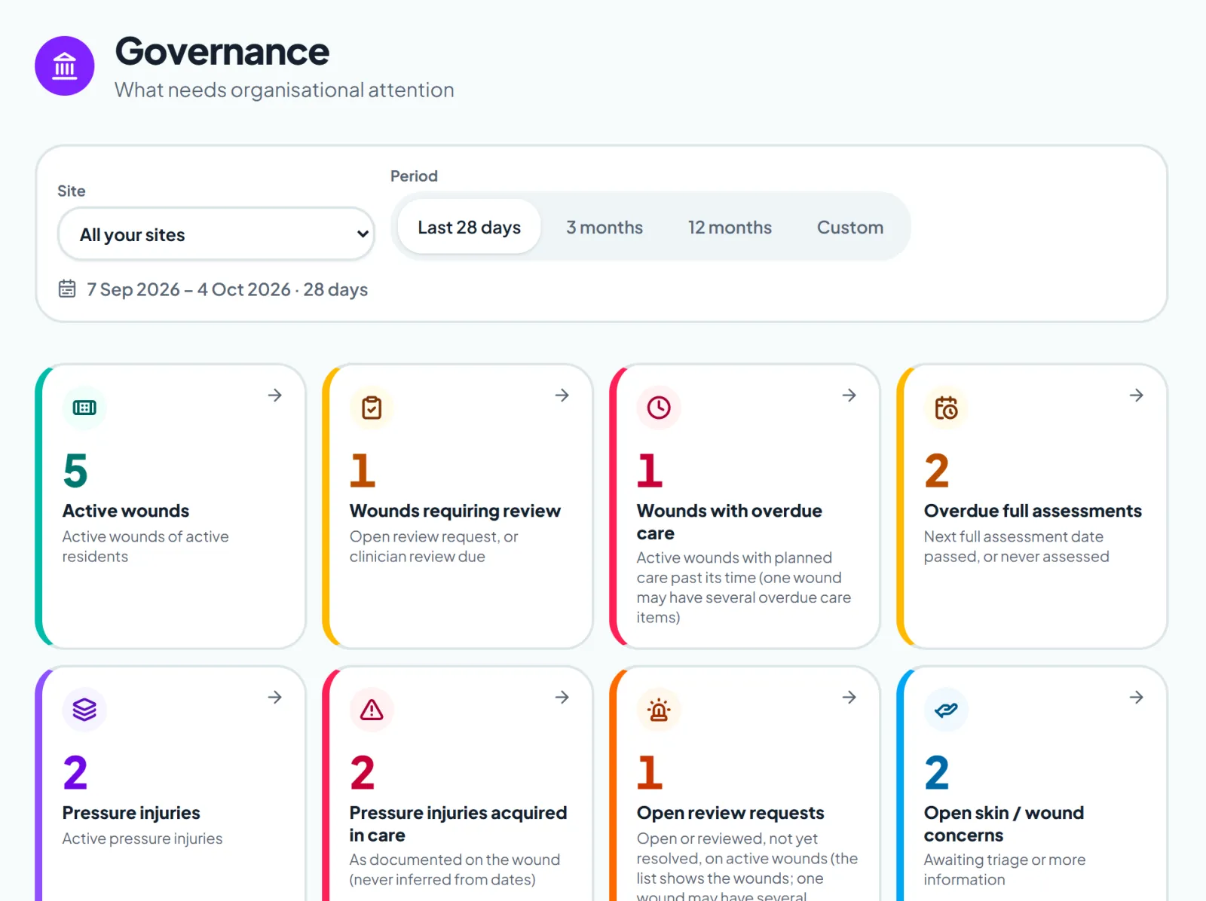The image size is (1206, 901).
Task: Click the arrow on Pressure injuries acquired in care
Action: tap(562, 698)
